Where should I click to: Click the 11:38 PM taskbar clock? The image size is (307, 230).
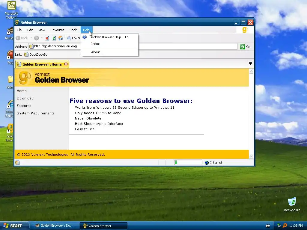coord(296,226)
